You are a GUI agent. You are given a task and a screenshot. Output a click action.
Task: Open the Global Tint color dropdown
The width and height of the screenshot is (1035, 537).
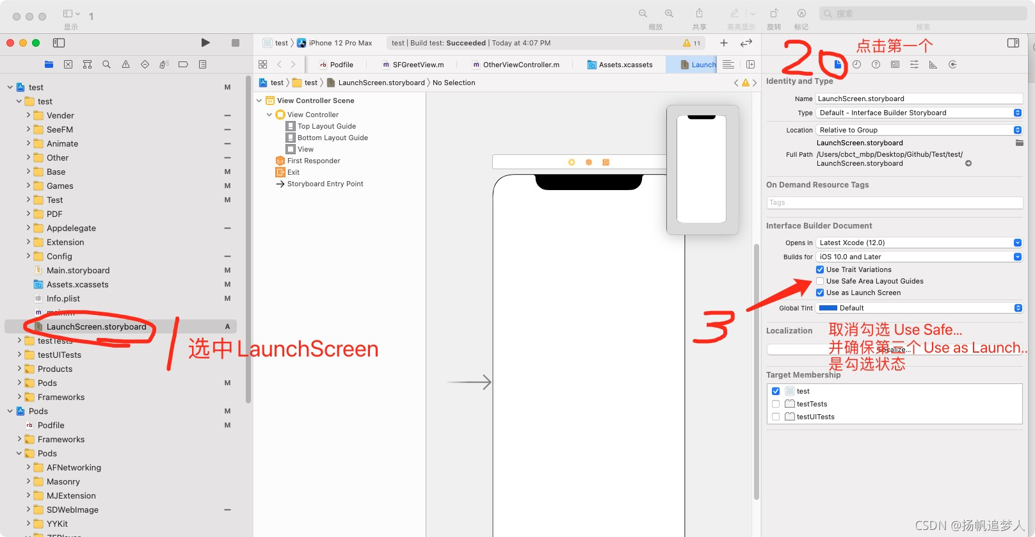point(919,308)
